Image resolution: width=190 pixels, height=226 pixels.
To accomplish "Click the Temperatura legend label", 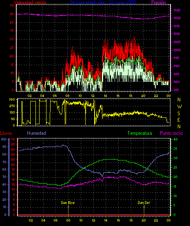I will tap(140, 133).
